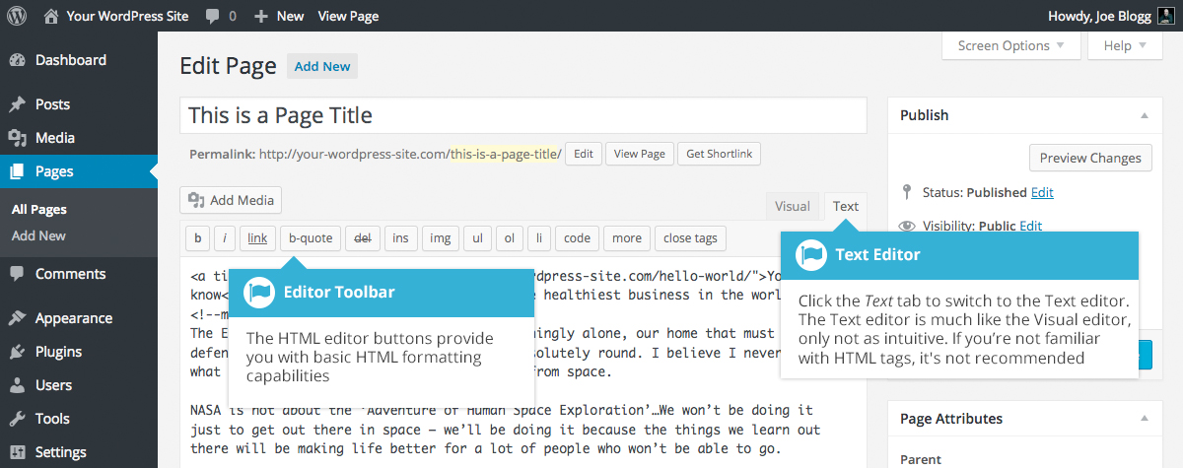
Task: Click the Posts pushpin icon
Action: [x=17, y=104]
